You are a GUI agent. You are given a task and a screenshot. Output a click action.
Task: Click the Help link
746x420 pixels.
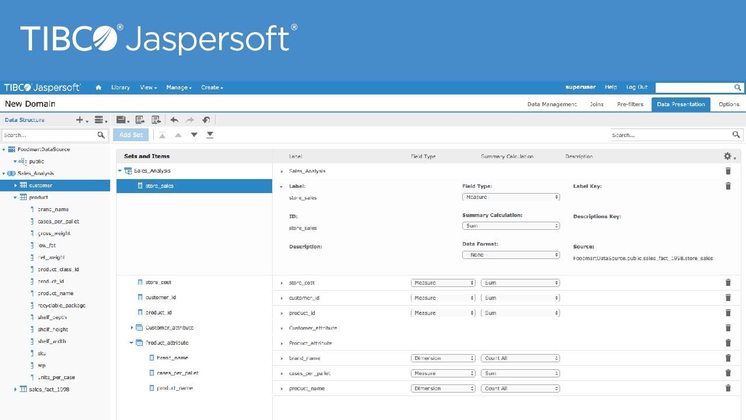pyautogui.click(x=611, y=87)
